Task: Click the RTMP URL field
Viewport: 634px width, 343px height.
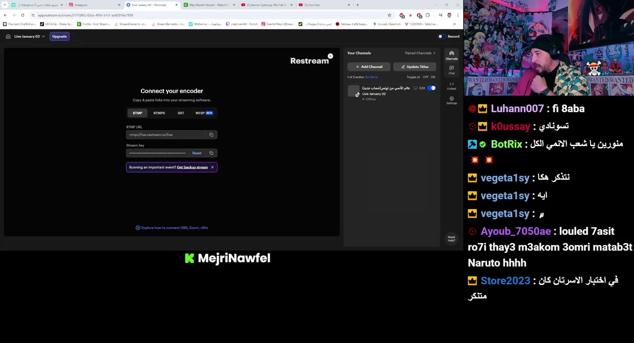Action: 166,135
